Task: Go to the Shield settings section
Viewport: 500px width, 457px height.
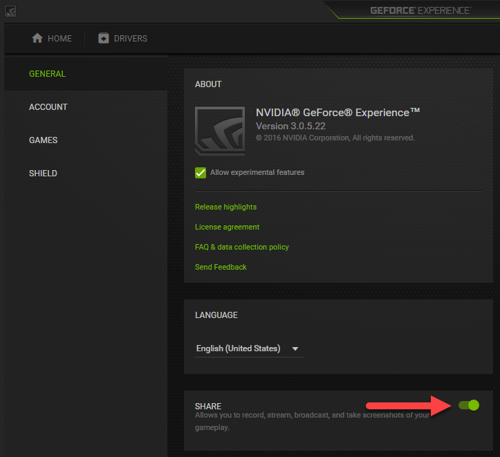Action: point(43,174)
